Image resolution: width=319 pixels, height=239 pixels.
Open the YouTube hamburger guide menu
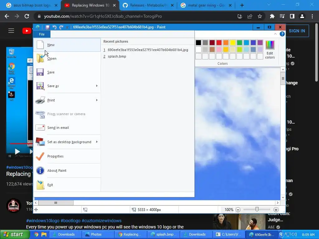coord(11,31)
